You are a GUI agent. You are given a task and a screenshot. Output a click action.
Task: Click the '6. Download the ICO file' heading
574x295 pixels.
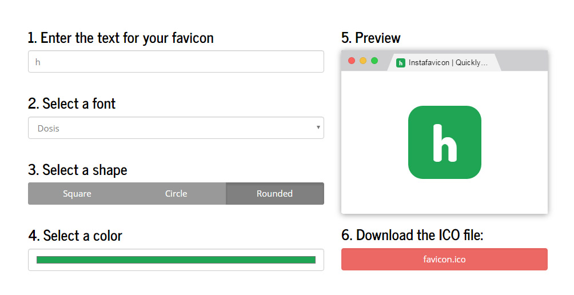pos(412,235)
